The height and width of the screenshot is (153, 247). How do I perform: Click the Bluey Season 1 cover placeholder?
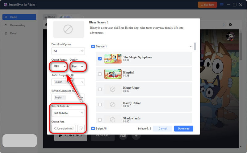(x=69, y=29)
